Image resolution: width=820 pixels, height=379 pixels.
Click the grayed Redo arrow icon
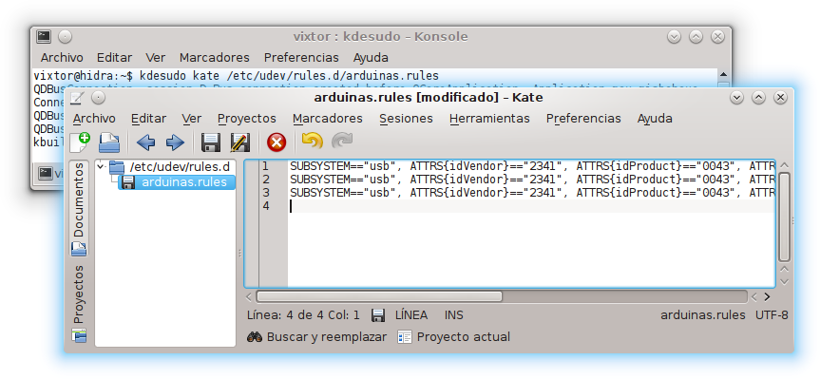click(342, 142)
